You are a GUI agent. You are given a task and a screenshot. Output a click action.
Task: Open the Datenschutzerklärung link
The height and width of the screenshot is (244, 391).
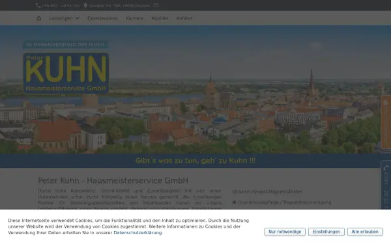click(138, 233)
